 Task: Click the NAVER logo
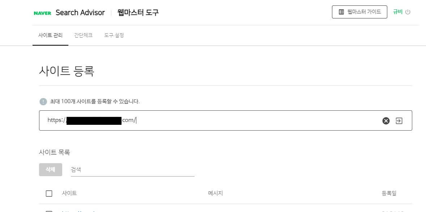tap(42, 13)
